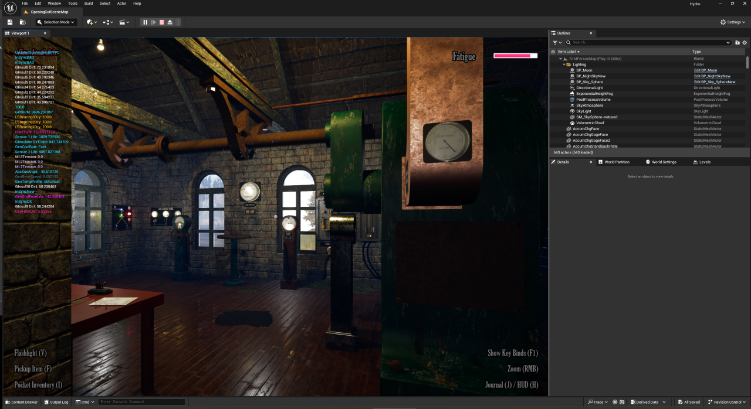Switch to the Levels tab
Screen dimensions: 751x409
pyautogui.click(x=702, y=162)
